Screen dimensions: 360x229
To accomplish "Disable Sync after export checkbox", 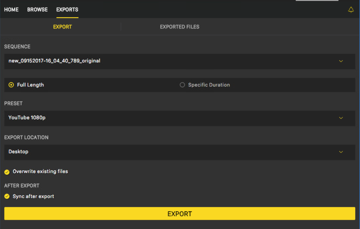I will pyautogui.click(x=7, y=196).
